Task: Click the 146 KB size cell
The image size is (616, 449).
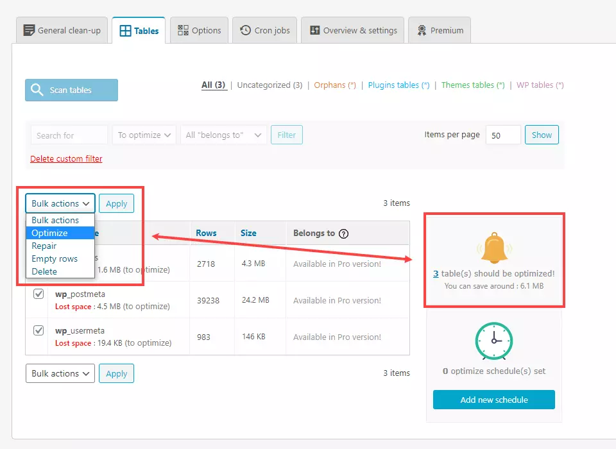Action: coord(254,337)
